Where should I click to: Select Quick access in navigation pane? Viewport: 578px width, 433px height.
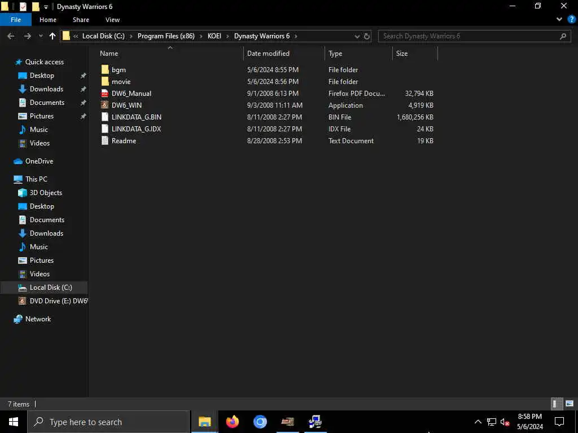click(44, 62)
